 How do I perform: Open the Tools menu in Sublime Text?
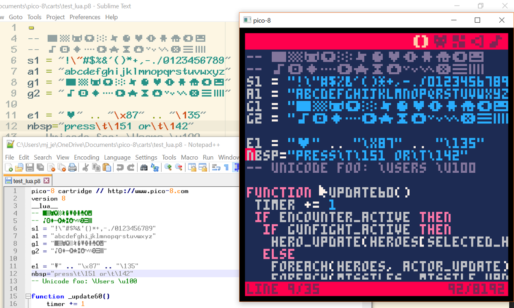point(34,17)
